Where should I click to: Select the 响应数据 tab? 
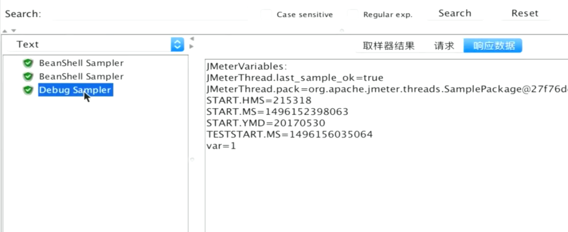coord(493,46)
